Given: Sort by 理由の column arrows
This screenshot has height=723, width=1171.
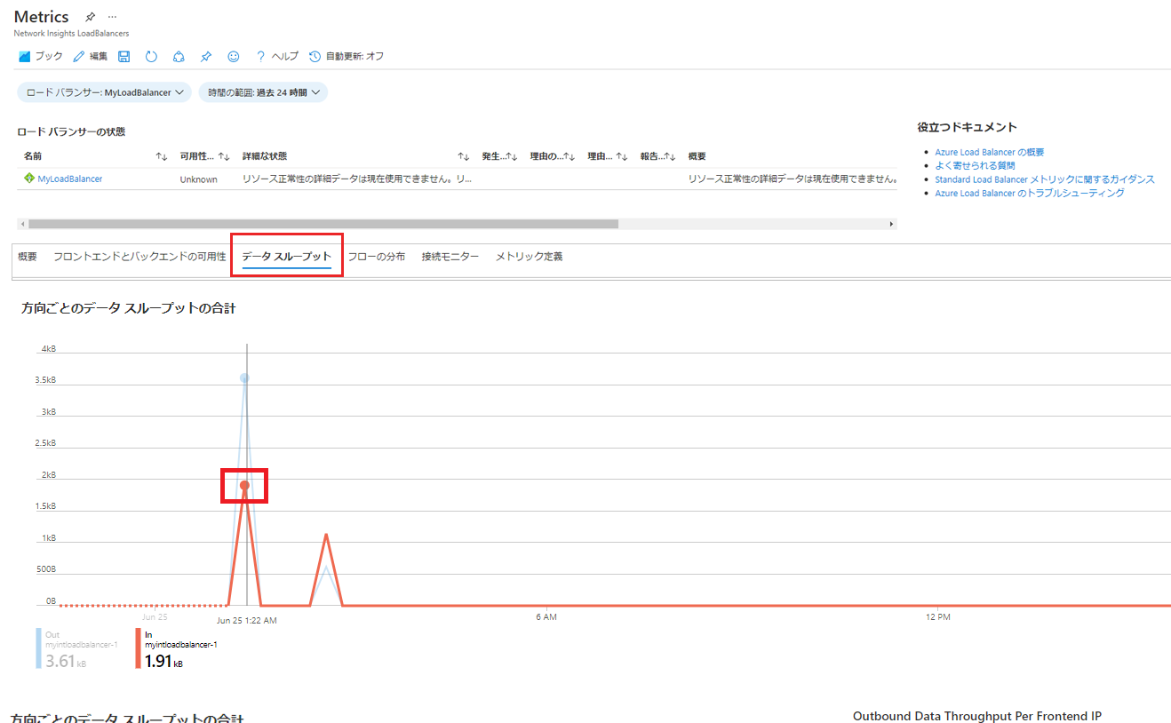Looking at the screenshot, I should [x=570, y=156].
